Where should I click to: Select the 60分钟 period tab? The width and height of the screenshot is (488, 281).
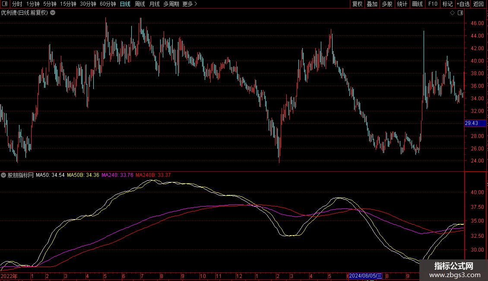tap(108, 4)
